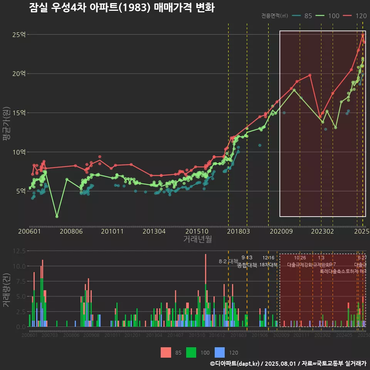370x370 pixels.
Task: Click the 특례대출축소 annotation text
Action: [333, 271]
